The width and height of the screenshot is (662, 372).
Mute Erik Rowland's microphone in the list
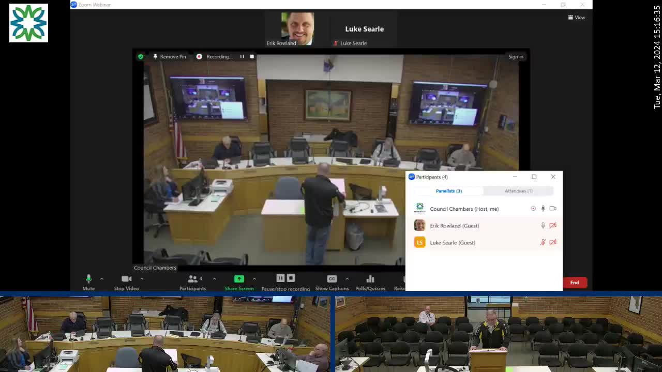[543, 226]
